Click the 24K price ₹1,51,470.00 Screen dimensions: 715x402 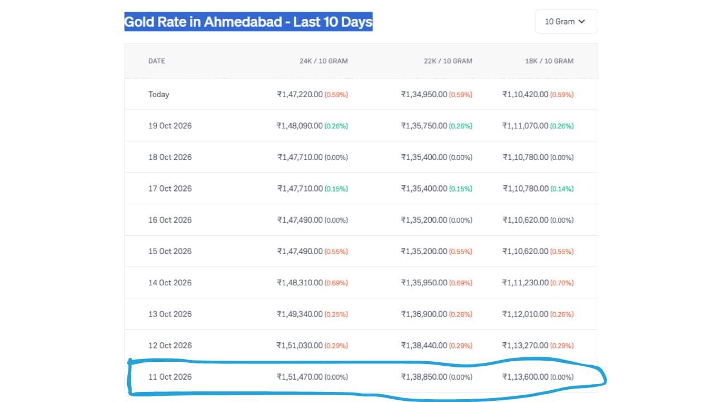(299, 377)
